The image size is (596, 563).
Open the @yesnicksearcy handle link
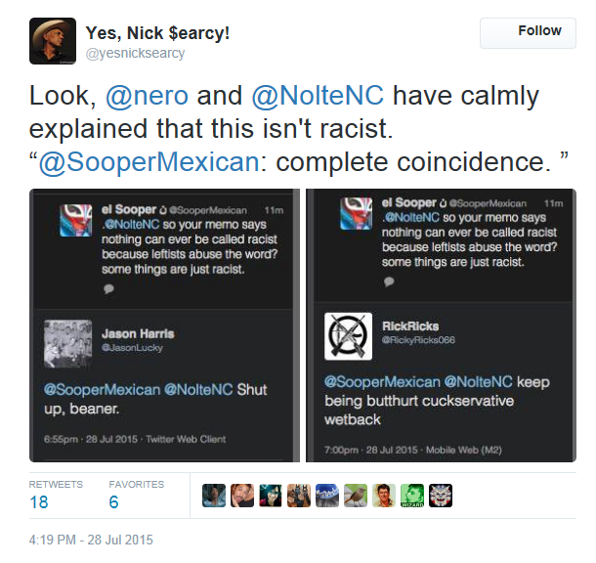click(x=135, y=53)
